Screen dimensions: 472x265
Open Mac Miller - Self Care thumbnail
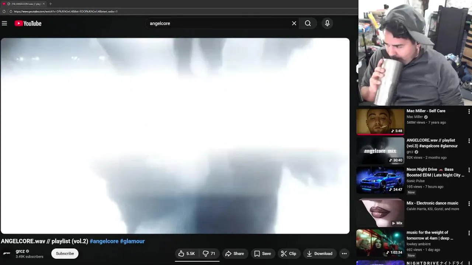380,121
